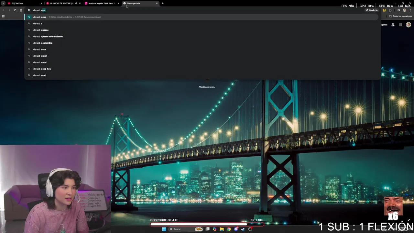Viewport: 414px width, 233px height.
Task: Mute audio on LA NOCHE DE ANOCHE tab
Action: 76,3
